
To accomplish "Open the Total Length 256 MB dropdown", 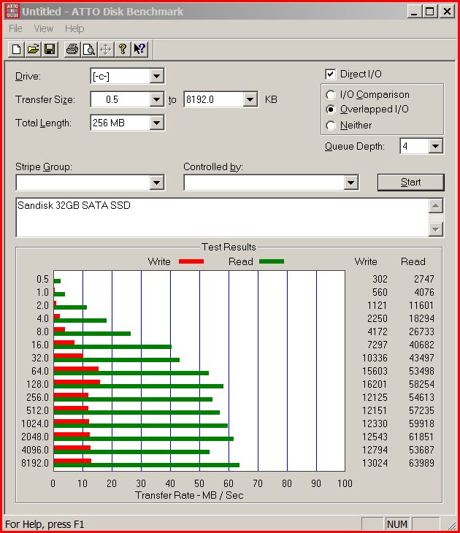I will [x=156, y=123].
